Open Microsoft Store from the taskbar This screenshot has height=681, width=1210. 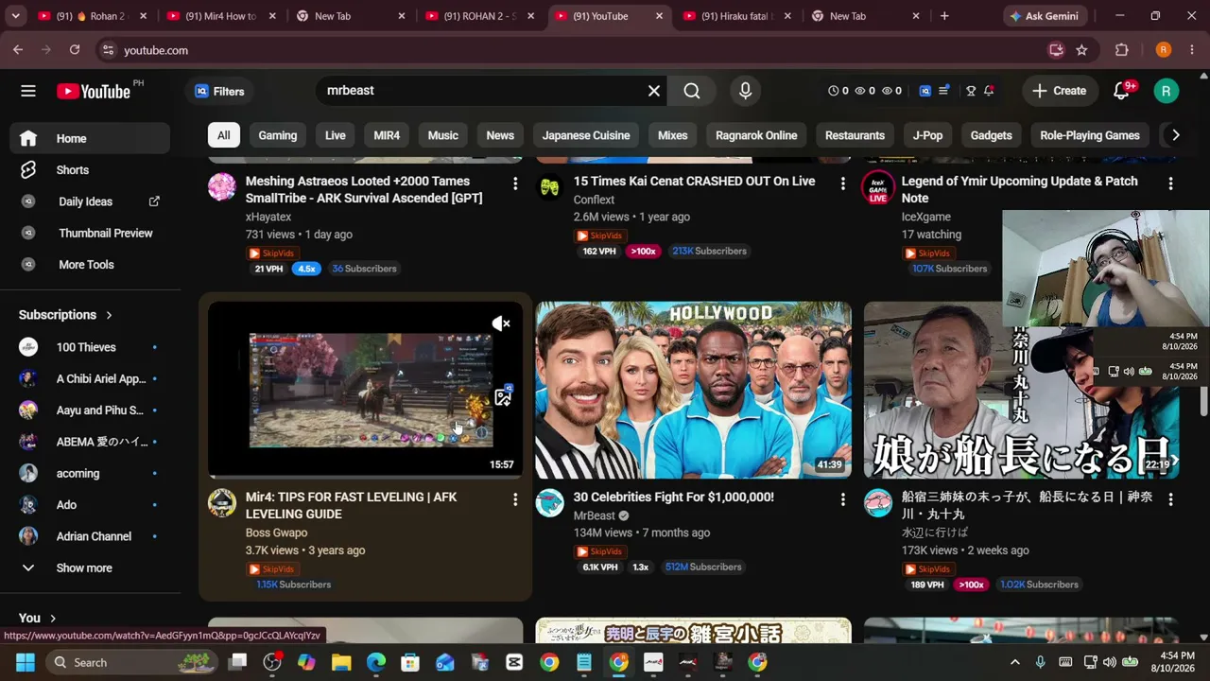(x=410, y=662)
